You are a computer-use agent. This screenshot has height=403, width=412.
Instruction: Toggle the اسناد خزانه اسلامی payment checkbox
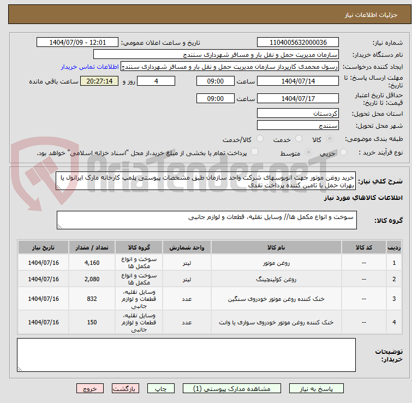tap(254, 152)
